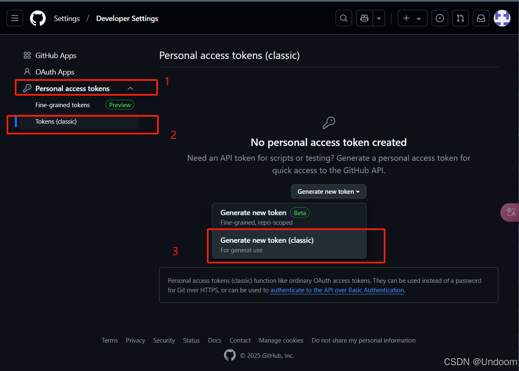Open the Status footer link
Screen dimensions: 519x371
(x=191, y=340)
